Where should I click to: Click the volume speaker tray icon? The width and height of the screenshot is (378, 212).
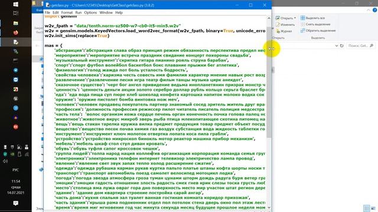(x=5, y=161)
